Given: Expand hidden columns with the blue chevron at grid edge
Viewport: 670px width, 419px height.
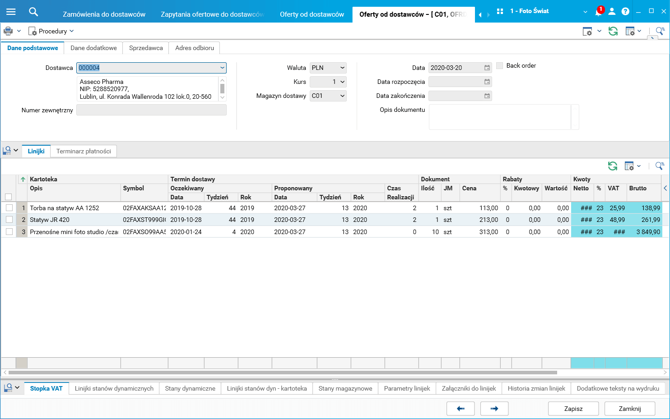Looking at the screenshot, I should (665, 188).
